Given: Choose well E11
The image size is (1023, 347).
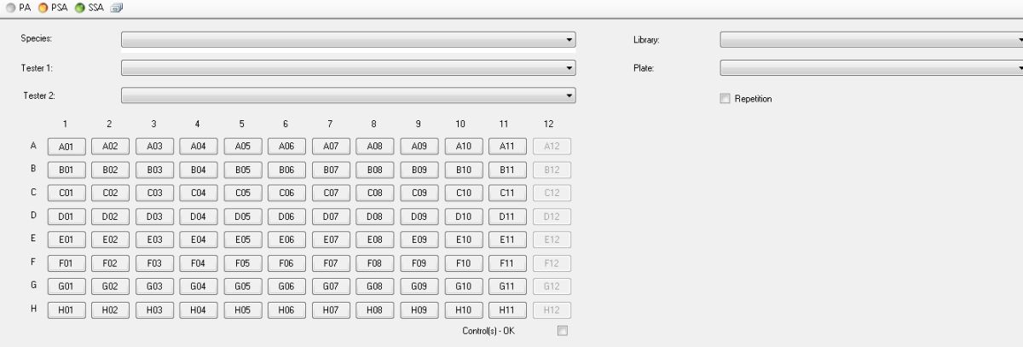Looking at the screenshot, I should (x=507, y=240).
